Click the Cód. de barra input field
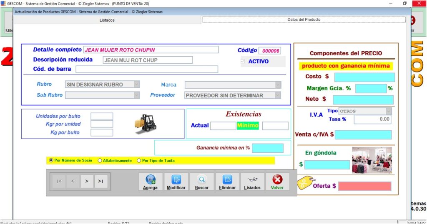427x224 pixels. [147, 69]
